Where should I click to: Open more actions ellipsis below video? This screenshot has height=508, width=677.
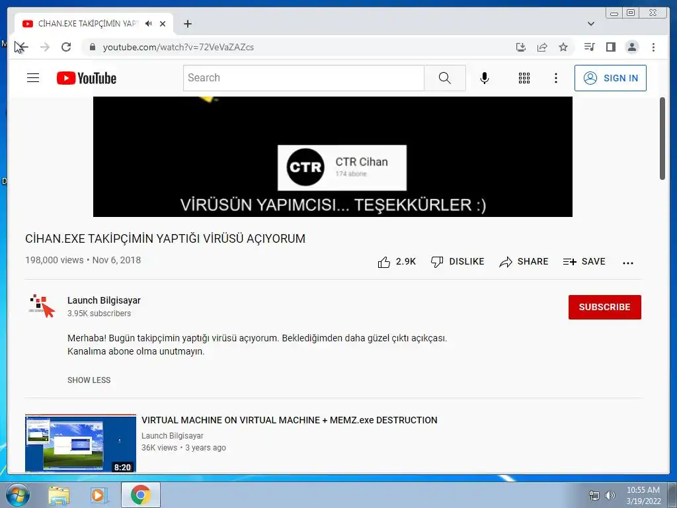coord(628,263)
